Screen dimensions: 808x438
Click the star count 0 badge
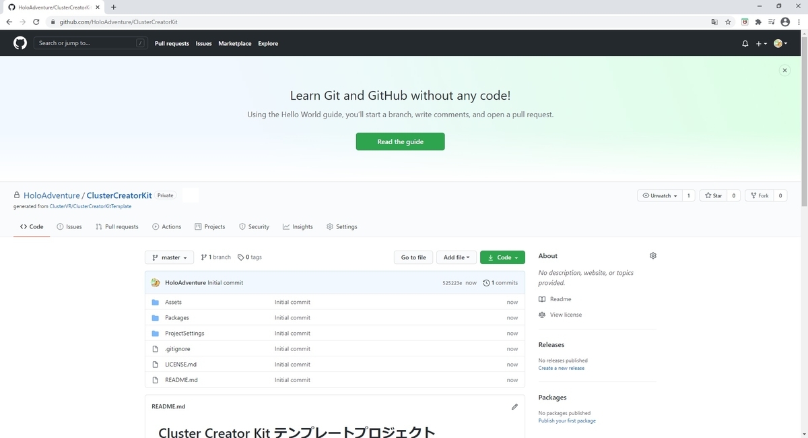coord(733,195)
